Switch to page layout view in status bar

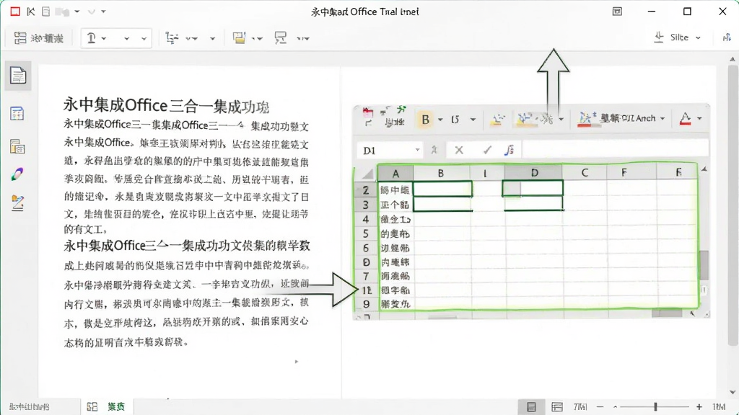(531, 406)
